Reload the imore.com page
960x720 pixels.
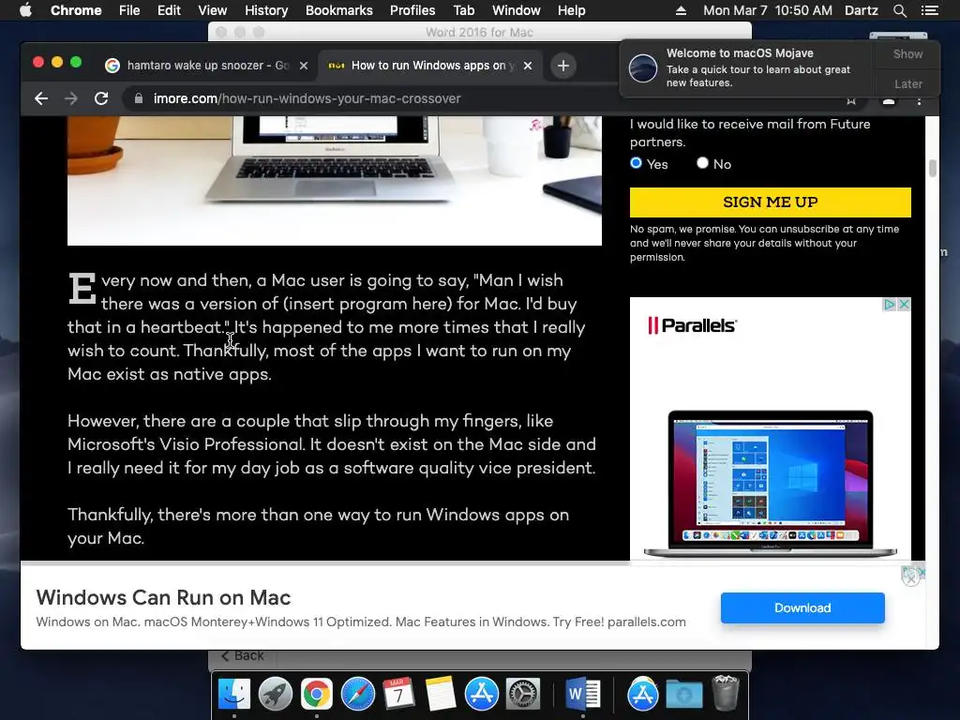pyautogui.click(x=101, y=98)
